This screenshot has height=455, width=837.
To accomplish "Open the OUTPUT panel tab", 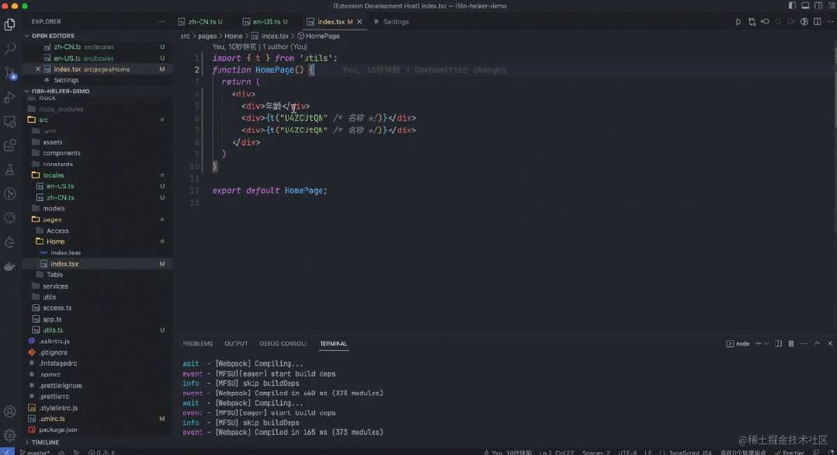I will (236, 344).
